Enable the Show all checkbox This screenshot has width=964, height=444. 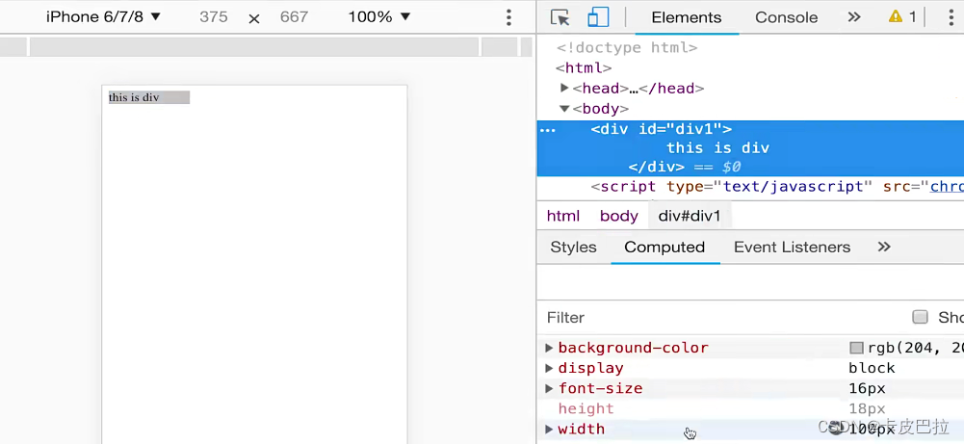(x=920, y=317)
